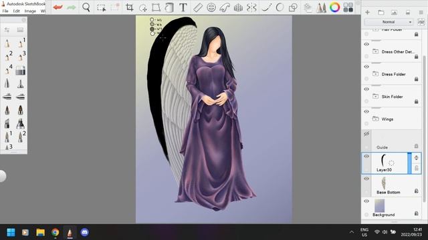Open the Image menu
The image size is (428, 240).
coord(30,11)
